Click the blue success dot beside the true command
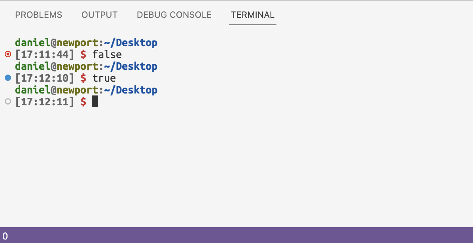The width and height of the screenshot is (473, 243). 7,78
